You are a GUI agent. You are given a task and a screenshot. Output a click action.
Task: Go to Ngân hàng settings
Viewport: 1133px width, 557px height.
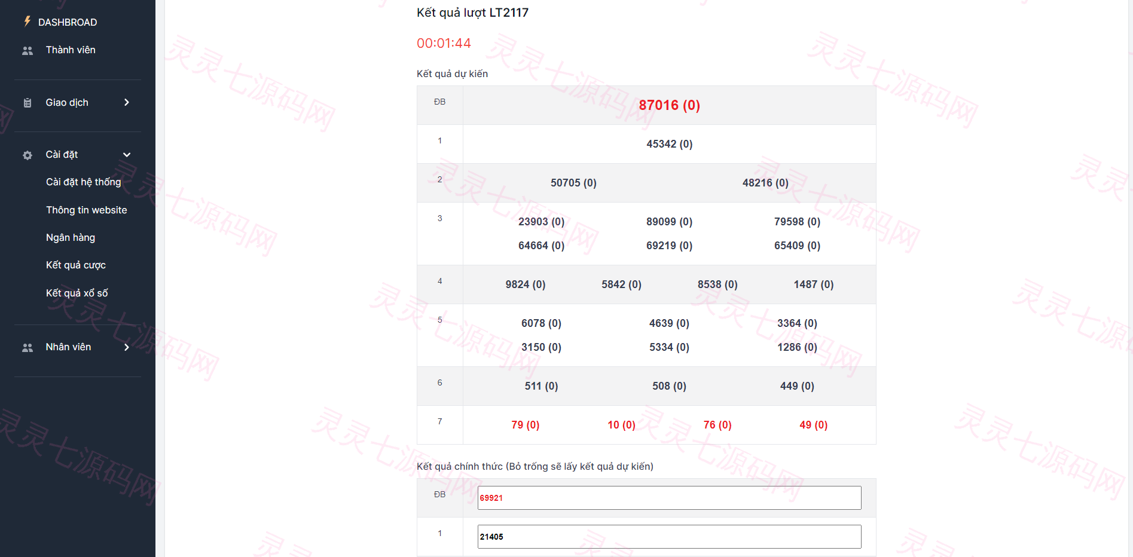[x=71, y=237]
